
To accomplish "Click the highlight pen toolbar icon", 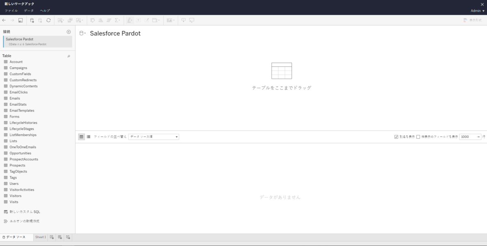I will [x=130, y=20].
